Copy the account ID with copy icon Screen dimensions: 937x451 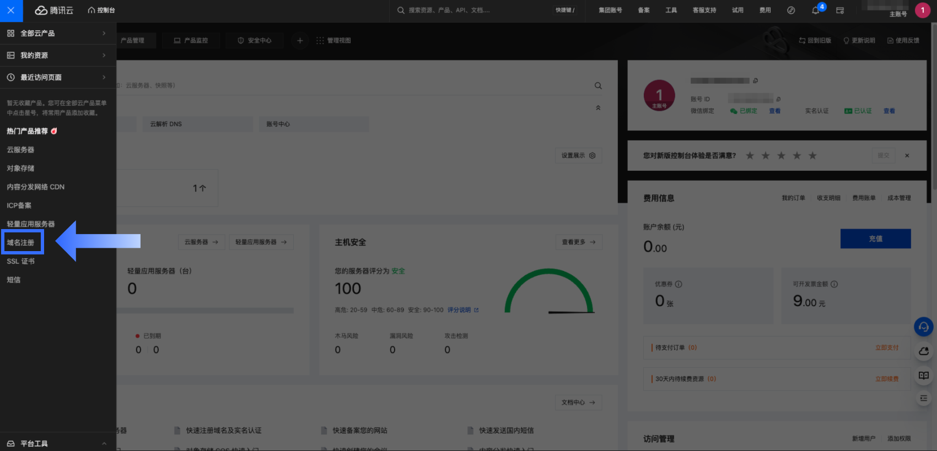pos(778,99)
